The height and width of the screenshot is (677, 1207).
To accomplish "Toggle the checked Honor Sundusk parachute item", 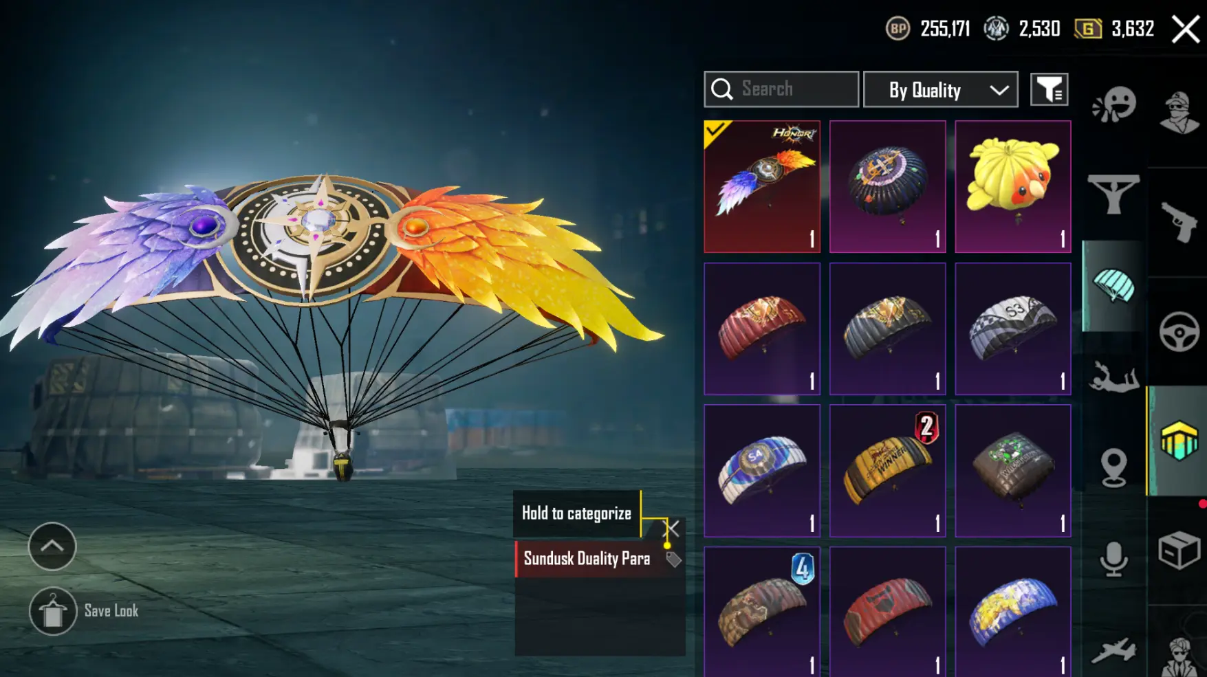I will pos(762,186).
